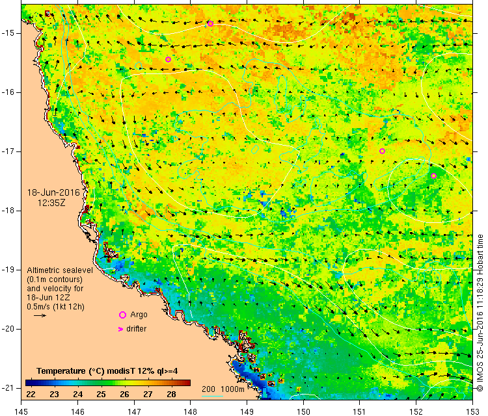
Task: Select the Argo float marker near 147.6E, 15.4S
Action: 168,59
